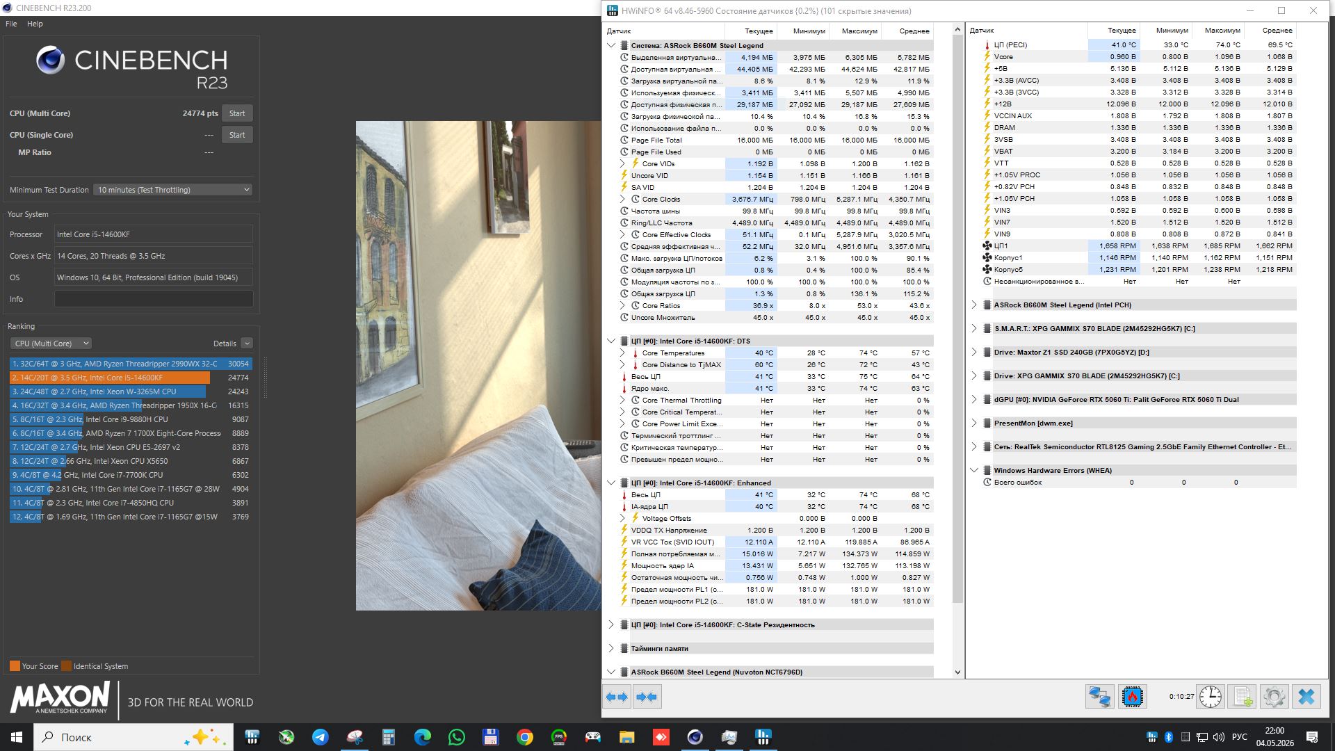Switch to HWiNFO taskbar icon

[x=763, y=737]
